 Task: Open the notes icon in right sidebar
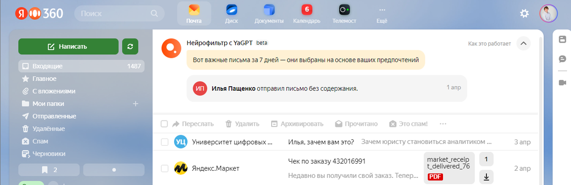click(x=562, y=39)
